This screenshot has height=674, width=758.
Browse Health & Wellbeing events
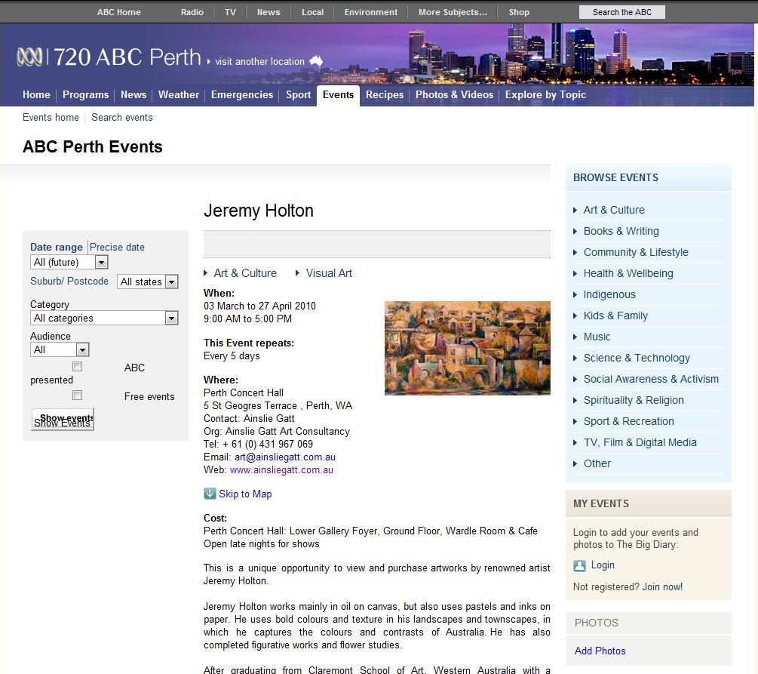coord(628,273)
